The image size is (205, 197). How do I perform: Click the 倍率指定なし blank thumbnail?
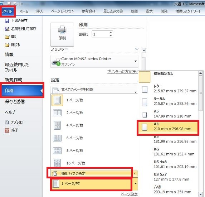145,77
